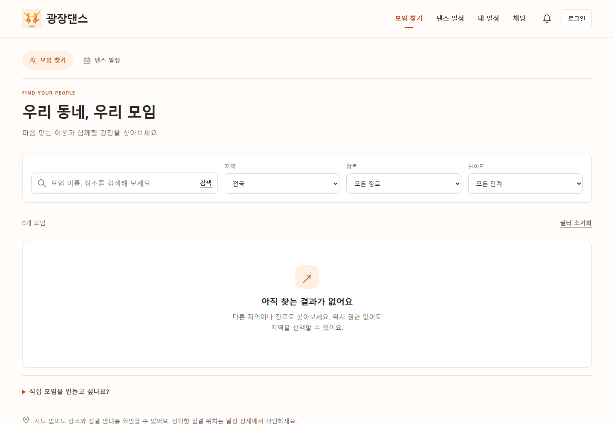The height and width of the screenshot is (426, 614).
Task: Open the 난이도 dropdown showing 모든 단계
Action: click(x=525, y=184)
